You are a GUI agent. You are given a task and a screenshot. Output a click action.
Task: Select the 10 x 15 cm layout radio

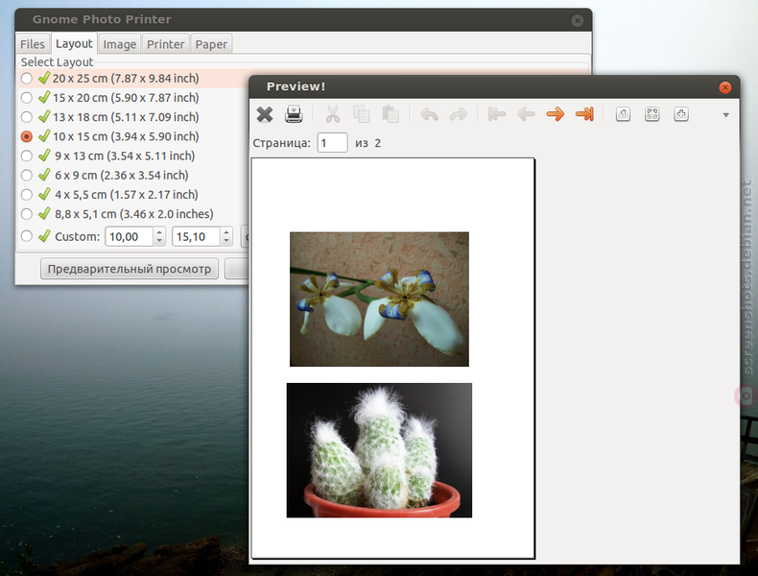pyautogui.click(x=27, y=136)
